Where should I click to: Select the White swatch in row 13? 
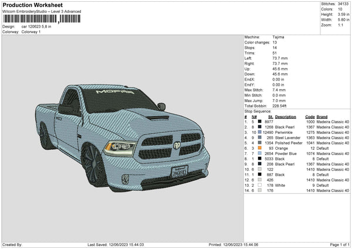(x=260, y=185)
